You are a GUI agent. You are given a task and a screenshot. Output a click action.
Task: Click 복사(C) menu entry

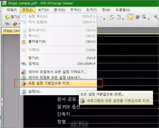(59, 36)
